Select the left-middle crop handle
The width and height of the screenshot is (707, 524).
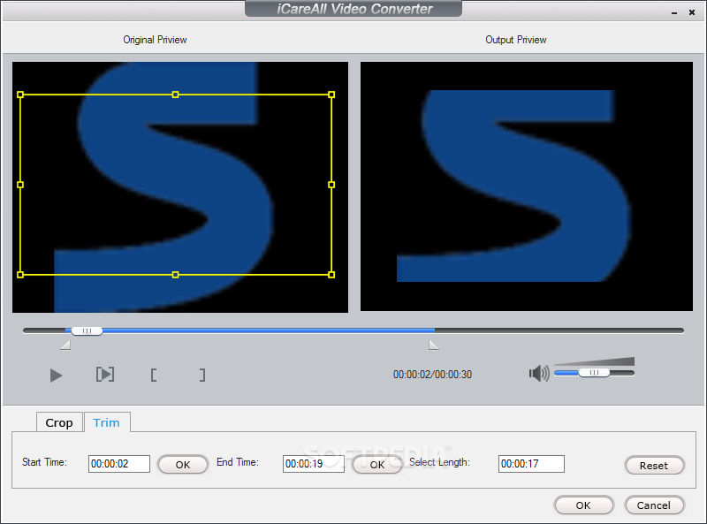coord(20,185)
